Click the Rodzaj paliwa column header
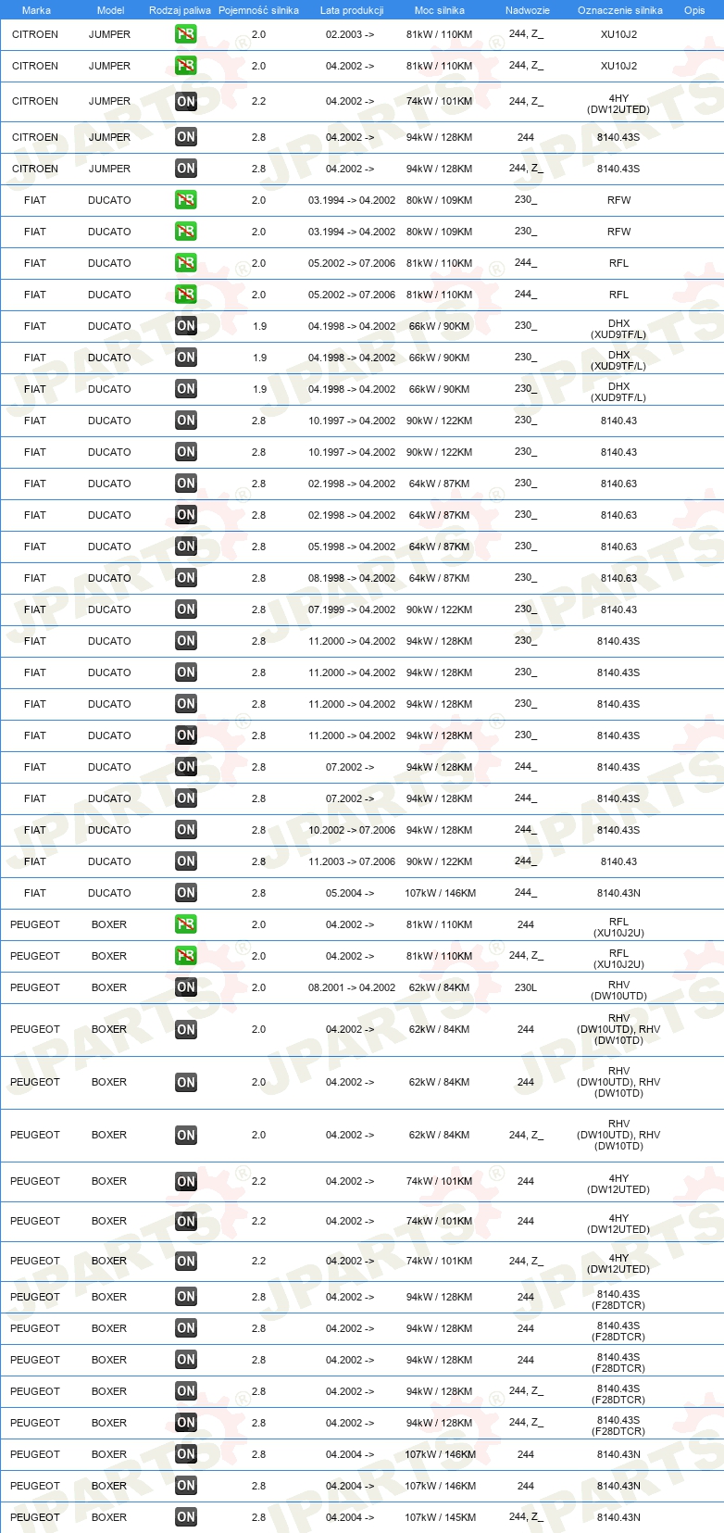 180,10
